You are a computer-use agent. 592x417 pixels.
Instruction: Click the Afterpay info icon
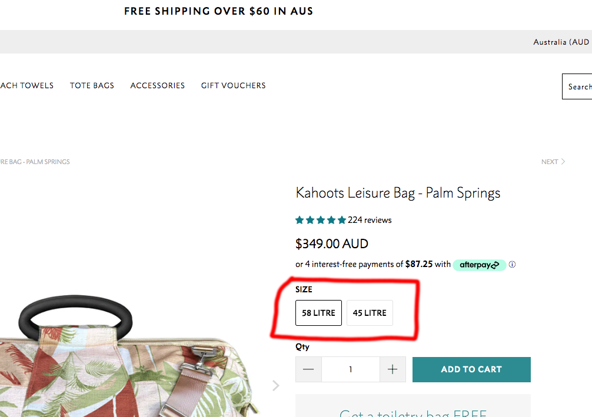(512, 265)
